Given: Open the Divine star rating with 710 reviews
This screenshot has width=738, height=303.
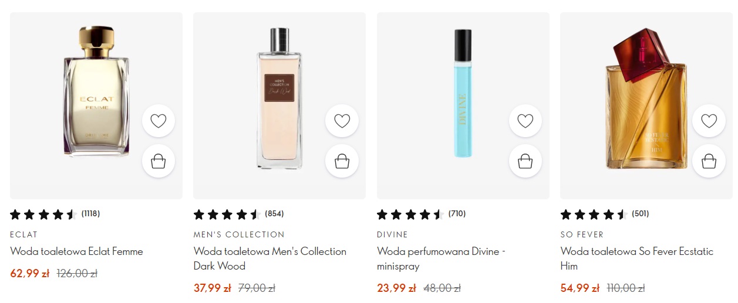Looking at the screenshot, I should pos(421,214).
